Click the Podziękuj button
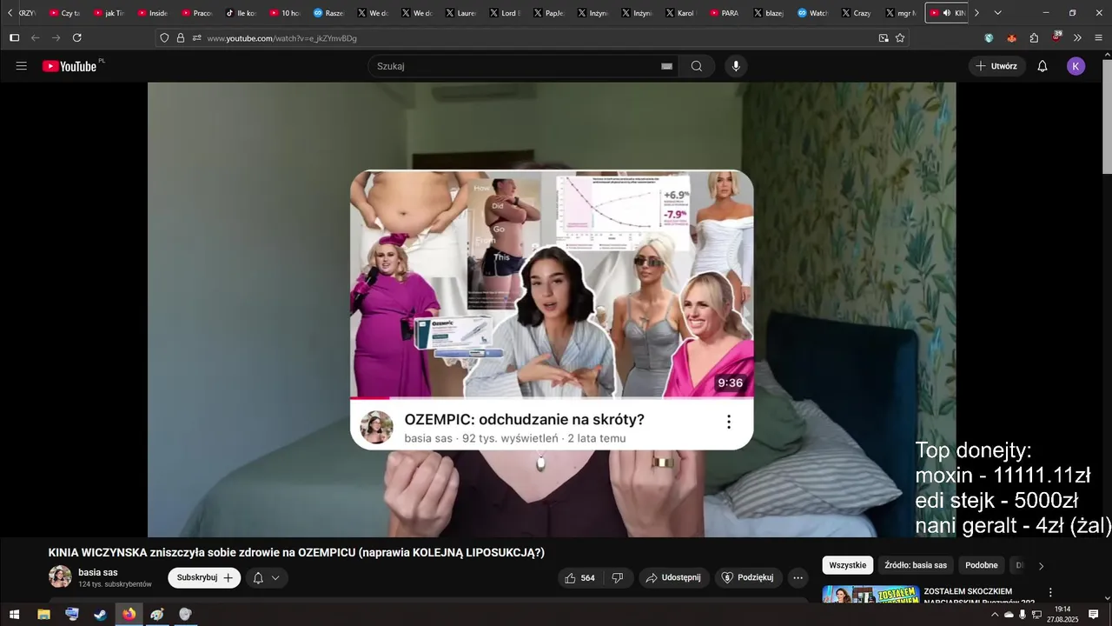The image size is (1112, 626). tap(749, 577)
